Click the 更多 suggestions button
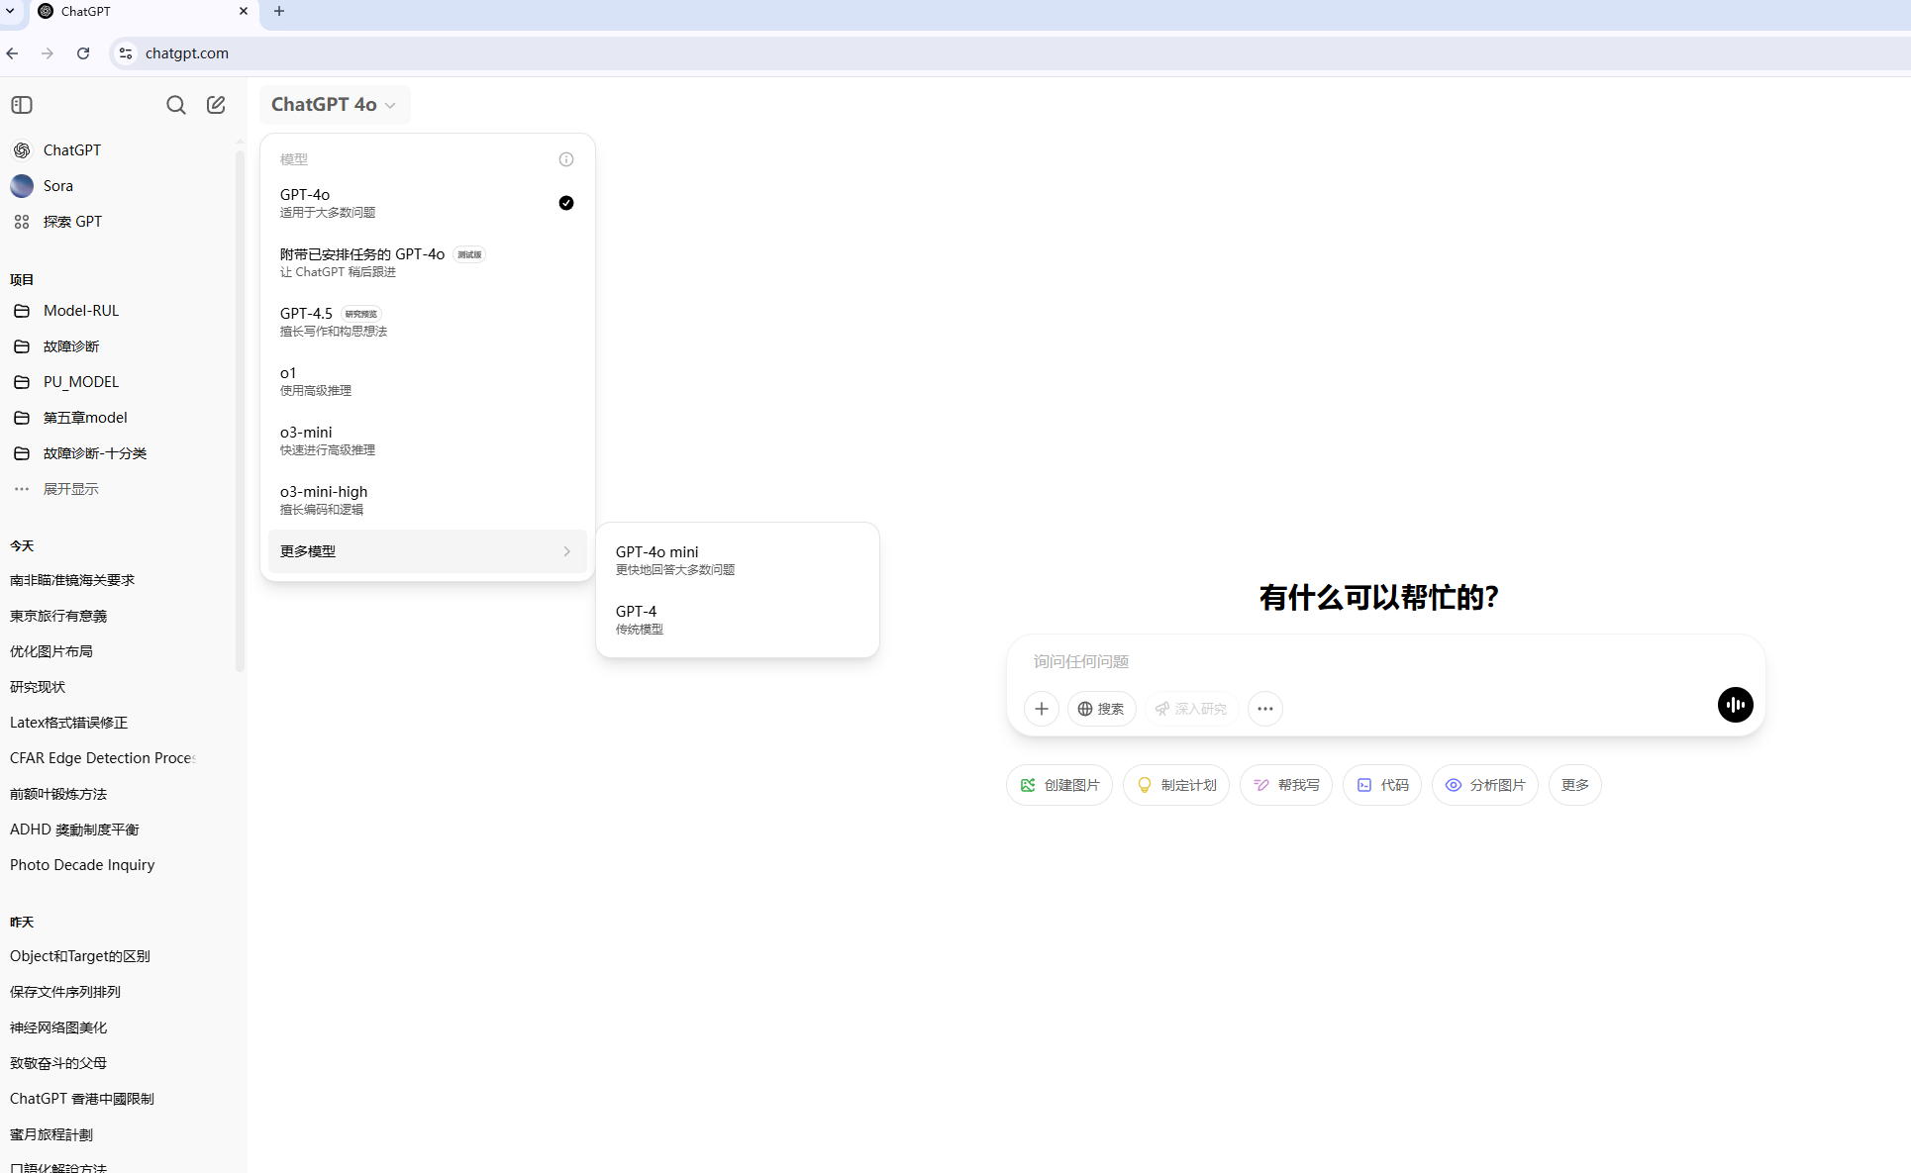The height and width of the screenshot is (1173, 1911). (x=1575, y=785)
